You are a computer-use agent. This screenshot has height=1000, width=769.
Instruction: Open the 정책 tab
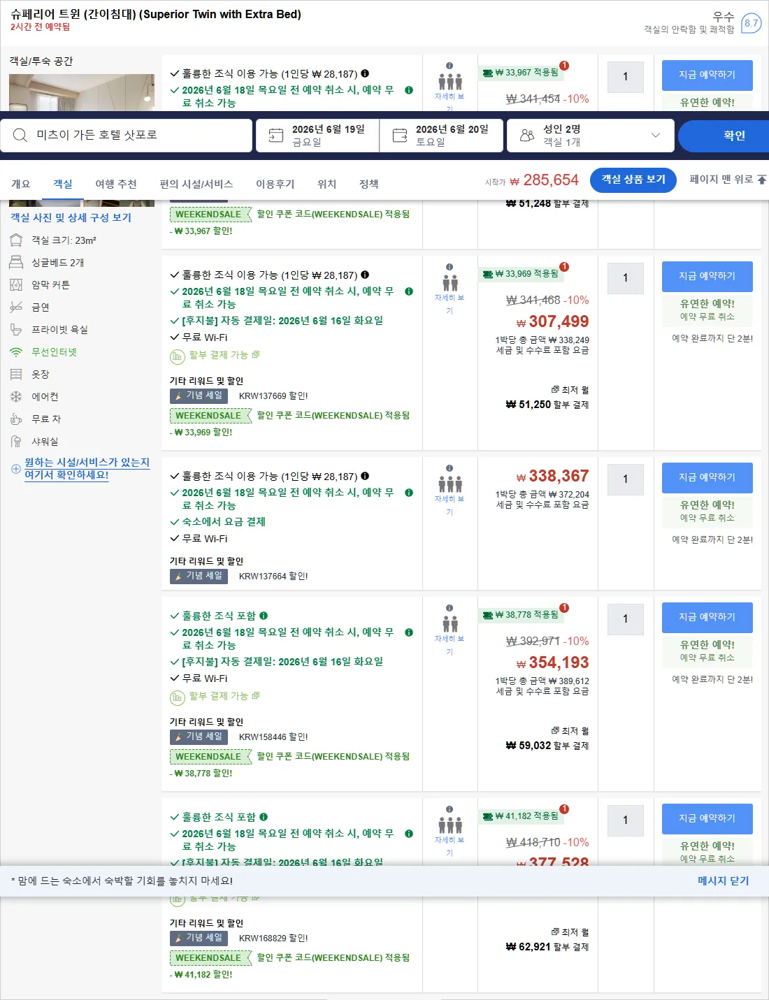click(x=369, y=184)
